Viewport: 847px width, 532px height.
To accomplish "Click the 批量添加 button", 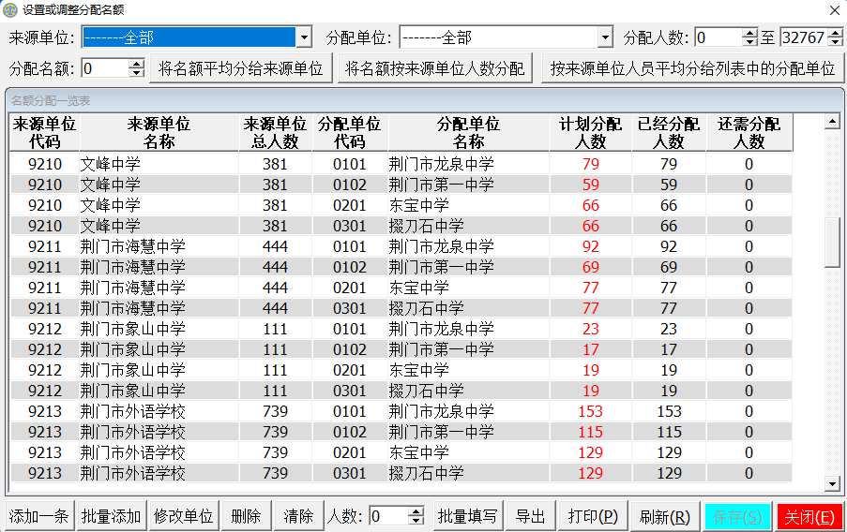I will click(x=112, y=516).
